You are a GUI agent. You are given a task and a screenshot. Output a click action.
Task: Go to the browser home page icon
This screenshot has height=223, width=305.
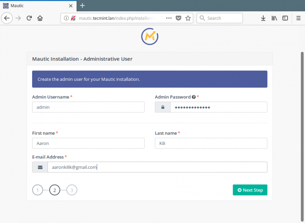(x=40, y=18)
